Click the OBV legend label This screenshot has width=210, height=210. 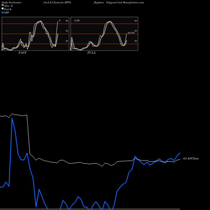tap(7, 13)
